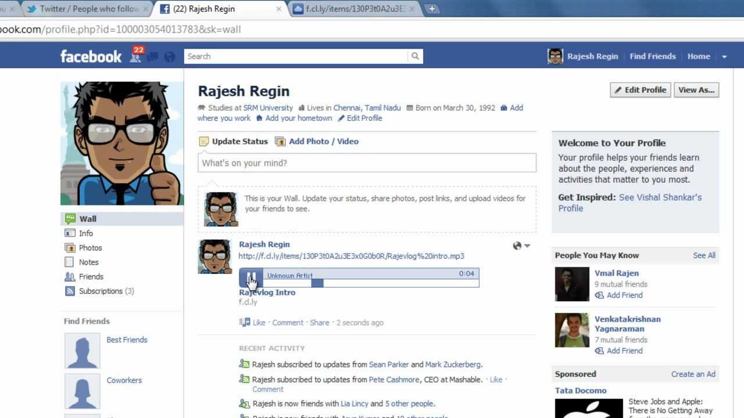Click the large profile picture
The image size is (744, 418).
point(122,143)
